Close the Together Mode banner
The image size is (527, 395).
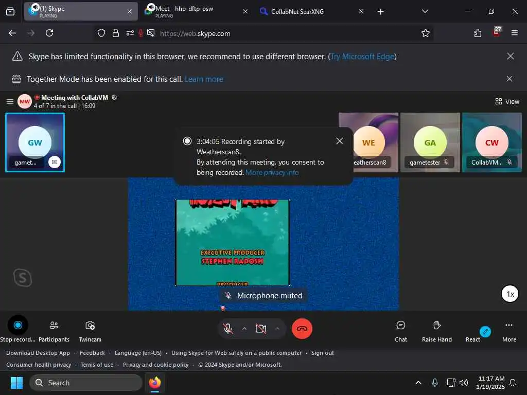point(510,79)
